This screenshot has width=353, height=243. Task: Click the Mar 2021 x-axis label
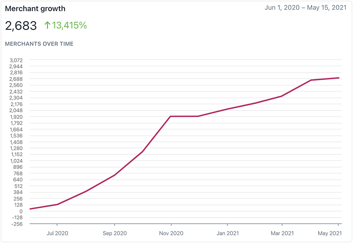click(x=282, y=233)
